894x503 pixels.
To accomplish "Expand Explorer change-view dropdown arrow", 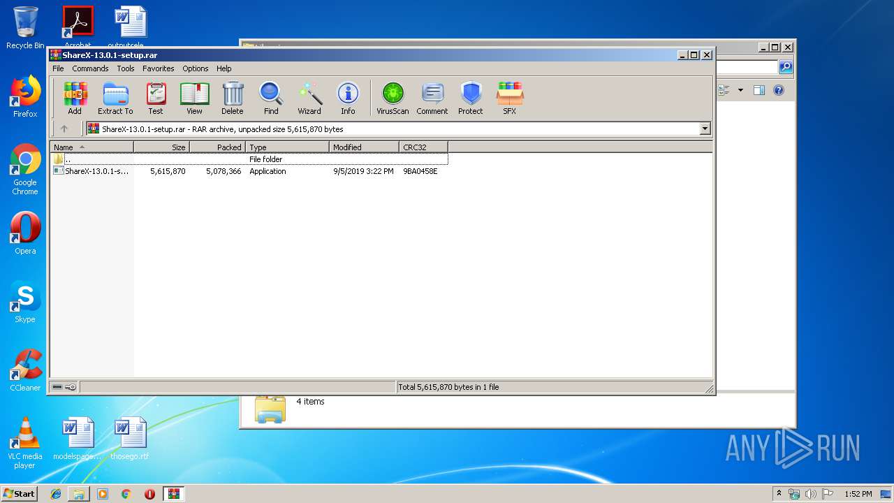I will pos(740,90).
